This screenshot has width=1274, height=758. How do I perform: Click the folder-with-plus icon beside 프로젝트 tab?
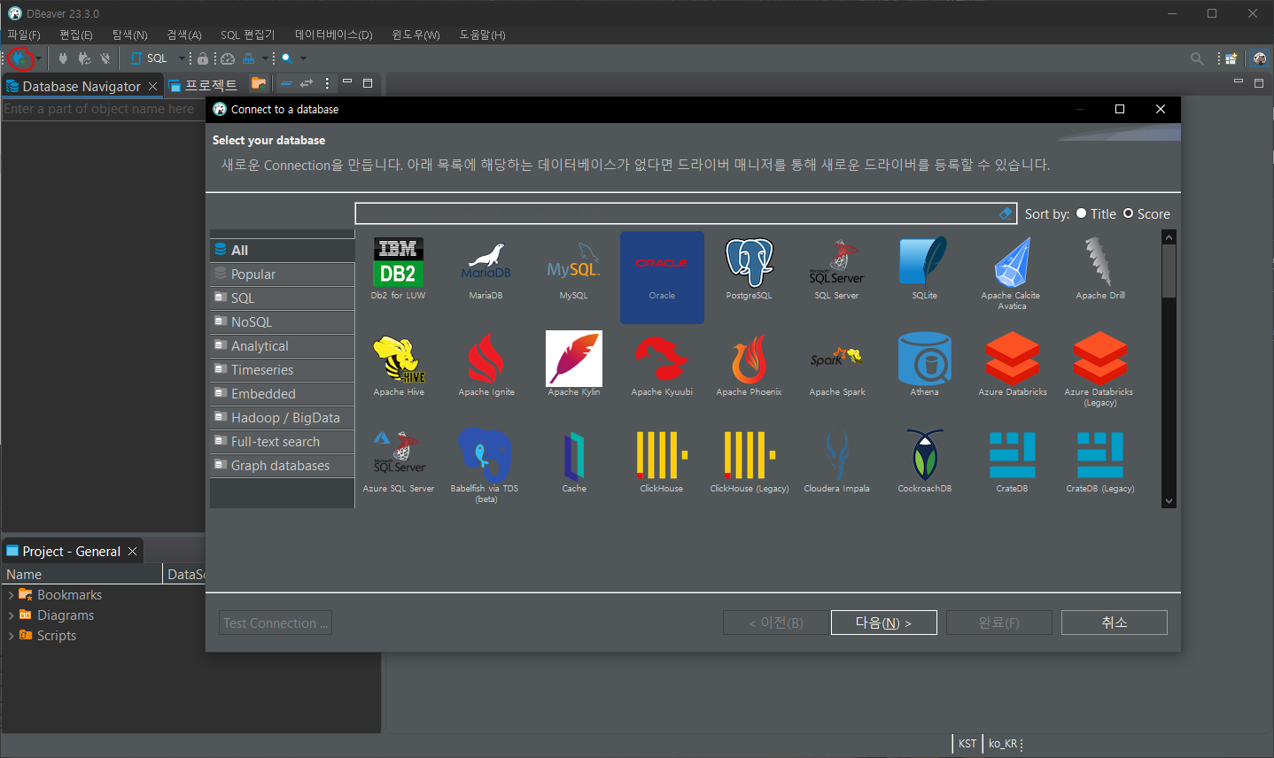tap(259, 84)
